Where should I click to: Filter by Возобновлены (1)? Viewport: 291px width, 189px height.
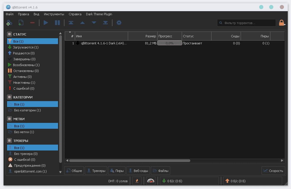pyautogui.click(x=32, y=65)
